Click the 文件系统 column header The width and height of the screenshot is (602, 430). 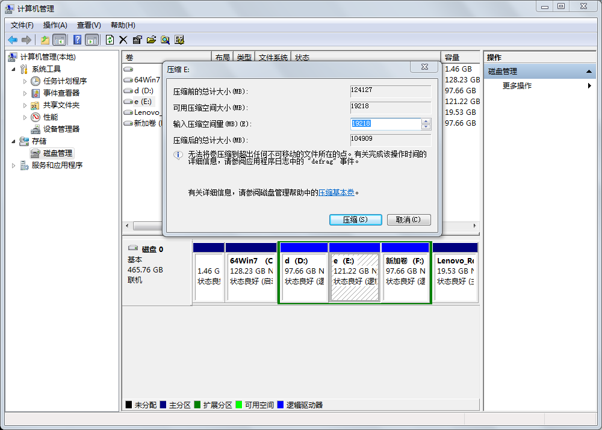(273, 58)
